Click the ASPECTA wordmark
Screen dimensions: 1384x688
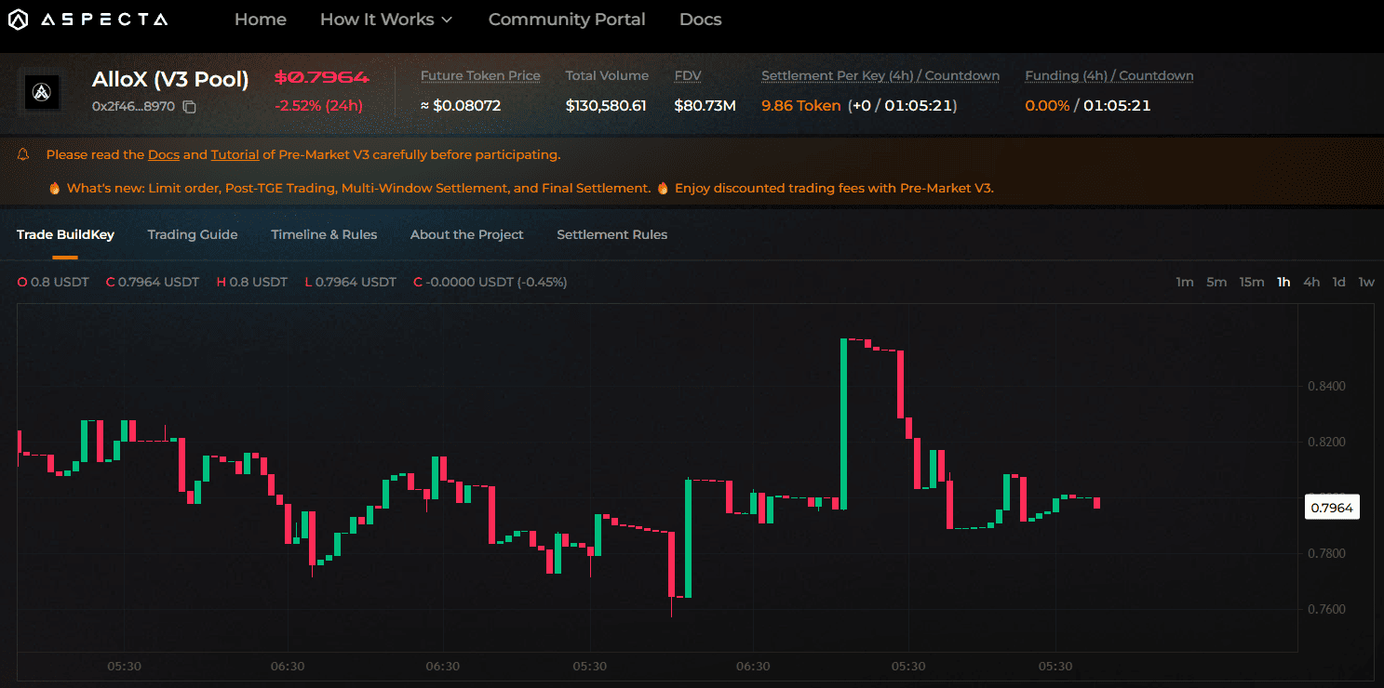click(x=104, y=20)
